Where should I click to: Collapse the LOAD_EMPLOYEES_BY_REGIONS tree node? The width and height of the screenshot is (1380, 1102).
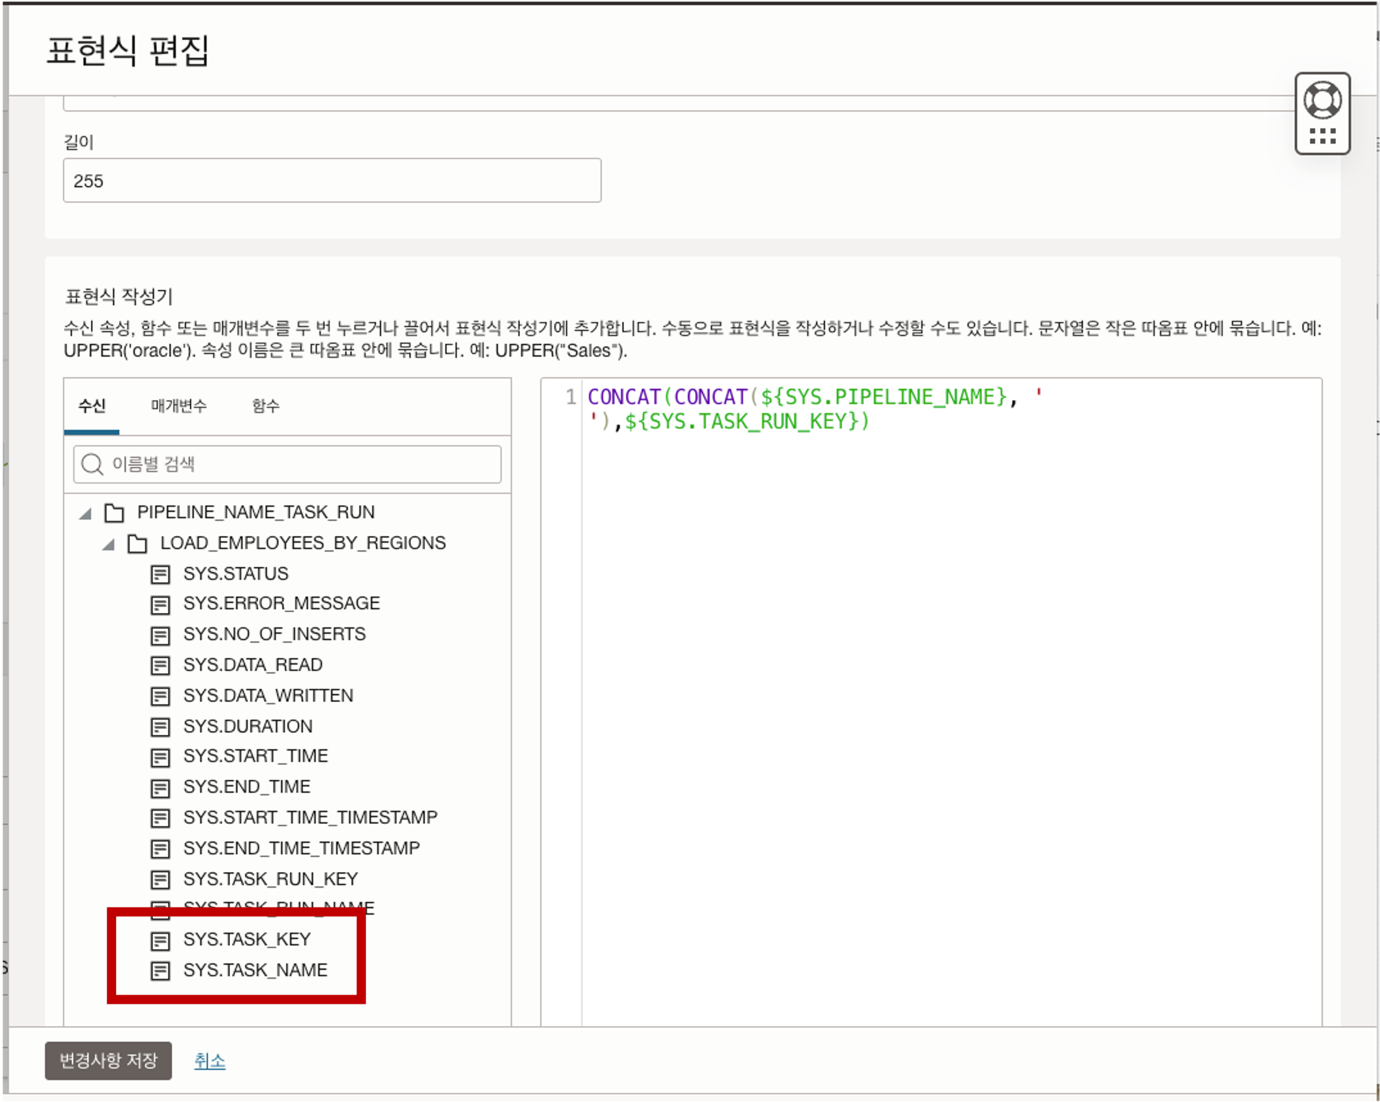point(109,544)
